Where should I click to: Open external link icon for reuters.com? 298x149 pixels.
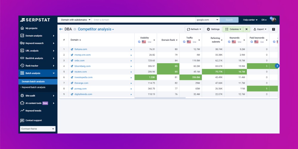point(72,72)
